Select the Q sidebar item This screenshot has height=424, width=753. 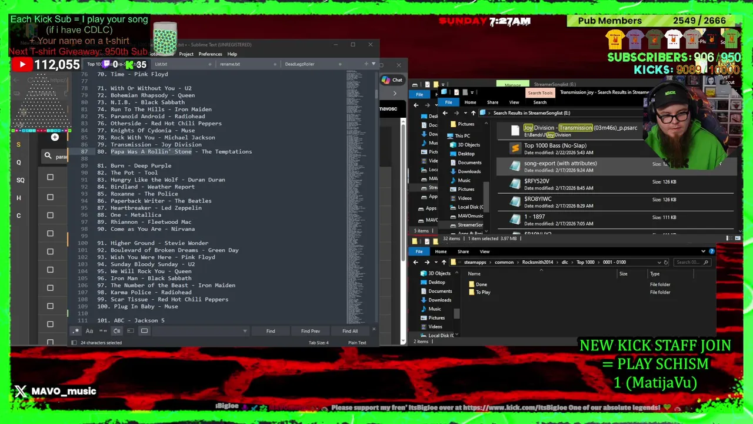19,163
